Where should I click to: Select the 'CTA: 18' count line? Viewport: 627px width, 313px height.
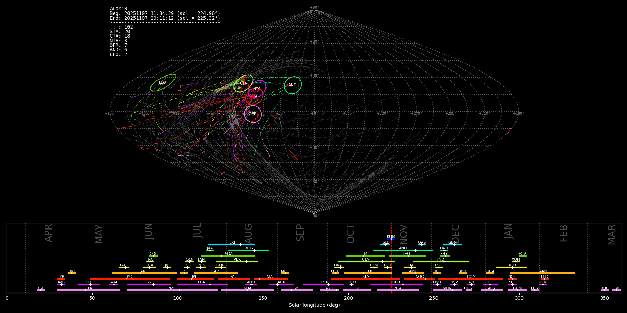click(120, 36)
